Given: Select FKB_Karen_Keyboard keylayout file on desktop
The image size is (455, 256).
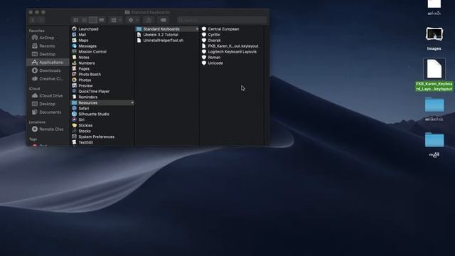Looking at the screenshot, I should tap(434, 69).
